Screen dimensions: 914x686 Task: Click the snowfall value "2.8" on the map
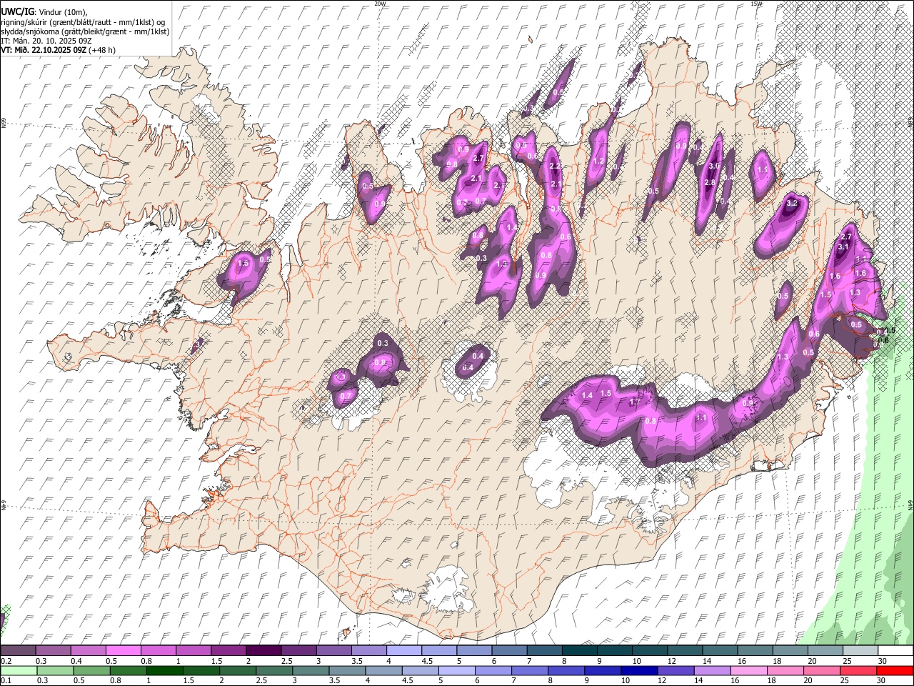point(710,183)
